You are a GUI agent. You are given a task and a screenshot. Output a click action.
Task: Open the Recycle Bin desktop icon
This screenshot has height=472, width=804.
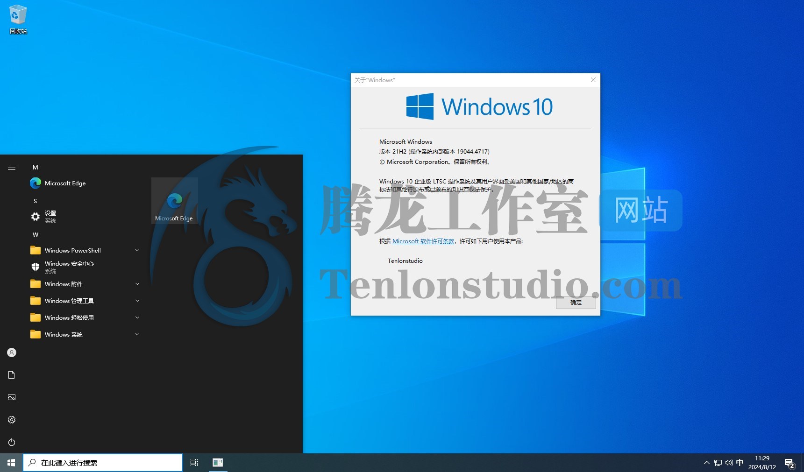click(18, 19)
